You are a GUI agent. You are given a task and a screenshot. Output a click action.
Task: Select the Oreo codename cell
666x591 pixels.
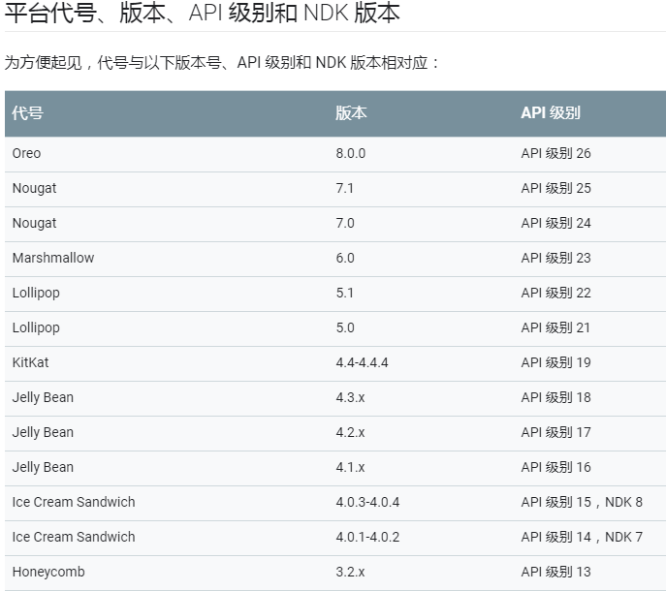[27, 153]
